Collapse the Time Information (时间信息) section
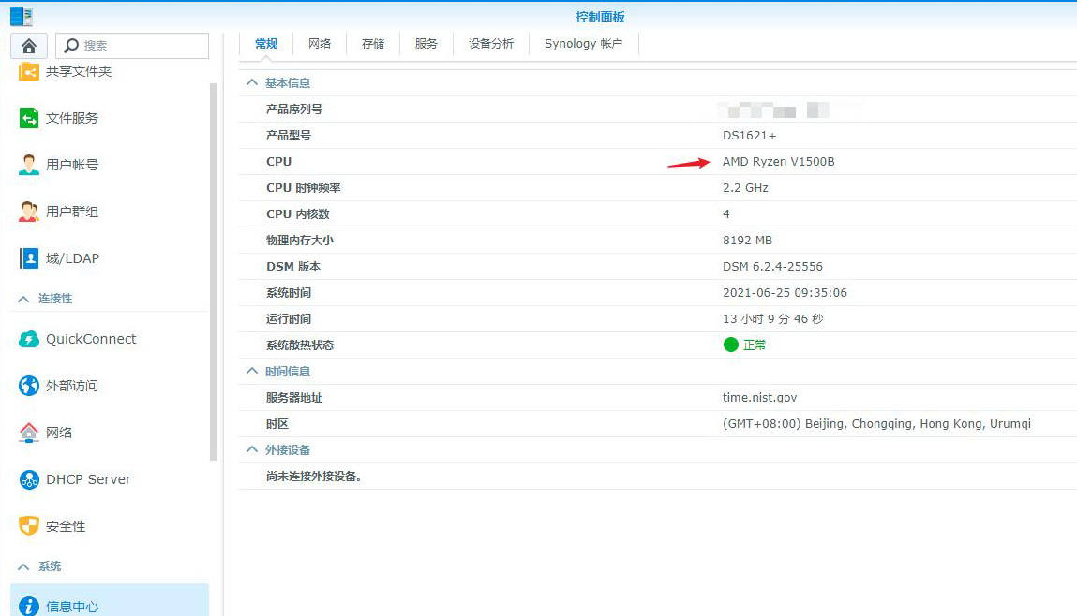Viewport: 1077px width, 616px height. [x=251, y=372]
